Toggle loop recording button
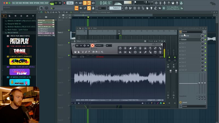The height and width of the screenshot is (123, 219). coord(93,3)
